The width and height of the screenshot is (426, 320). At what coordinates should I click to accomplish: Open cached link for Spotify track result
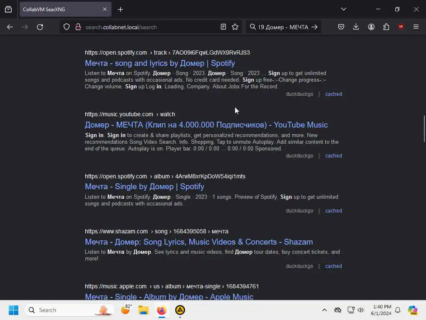coord(334,94)
